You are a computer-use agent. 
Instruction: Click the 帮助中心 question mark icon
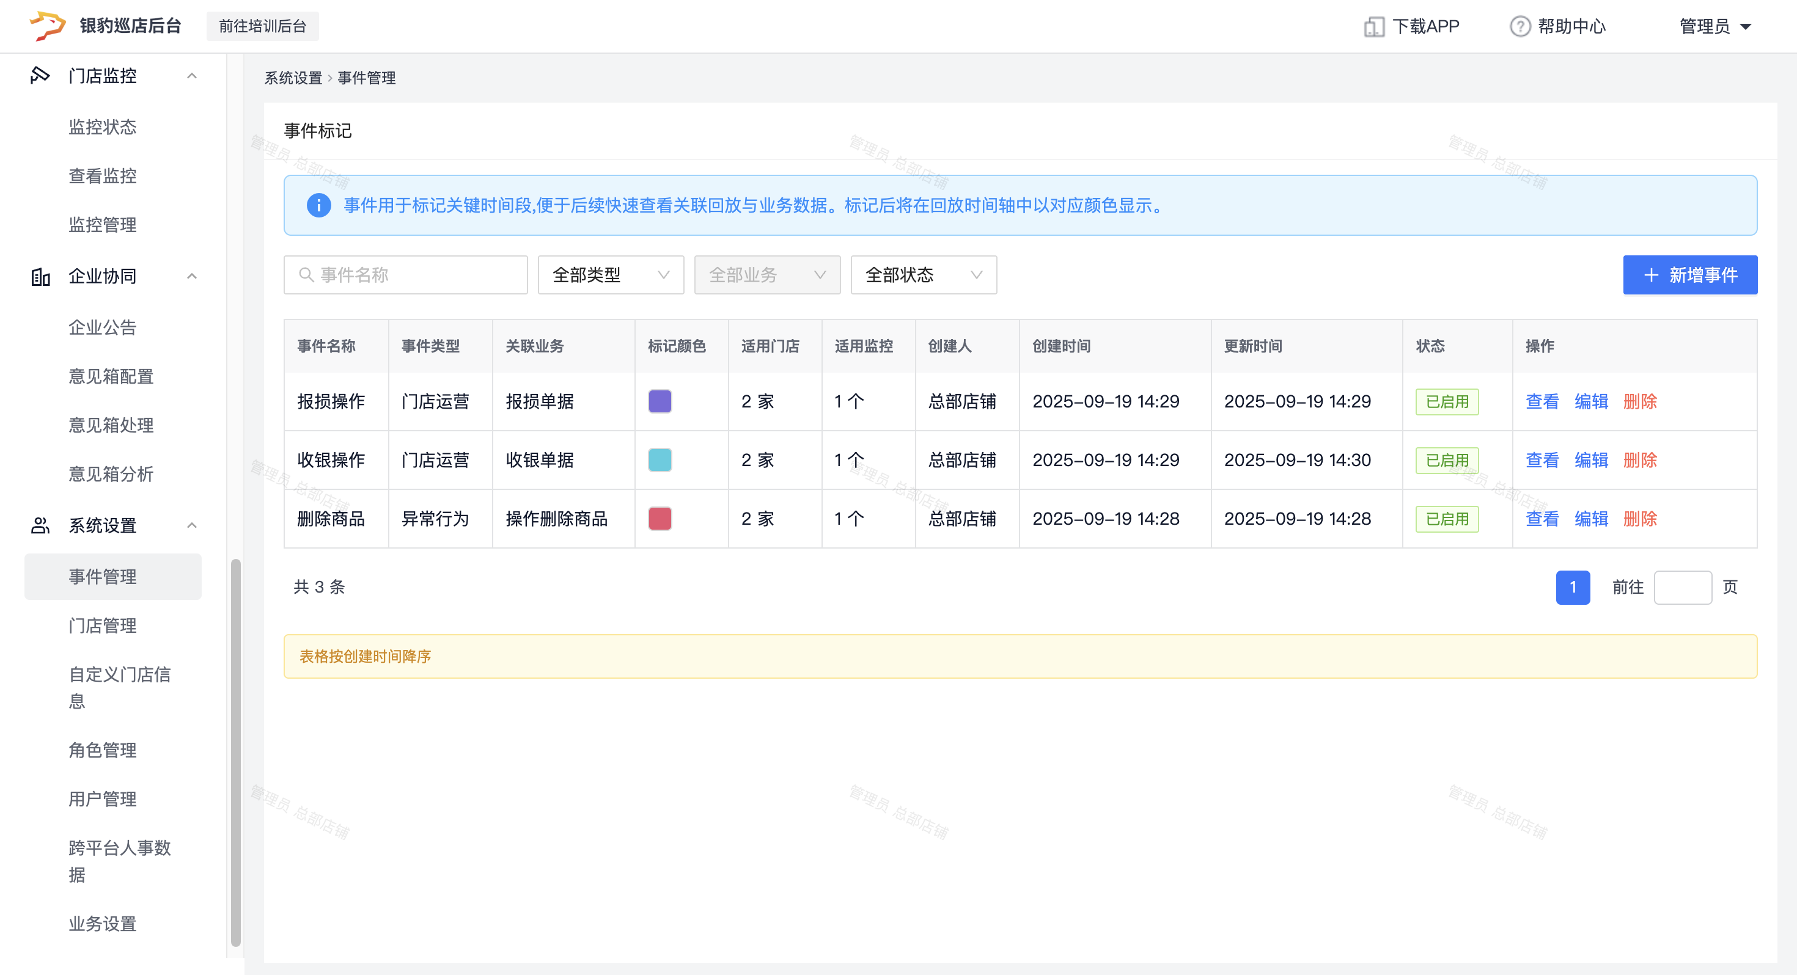1520,26
